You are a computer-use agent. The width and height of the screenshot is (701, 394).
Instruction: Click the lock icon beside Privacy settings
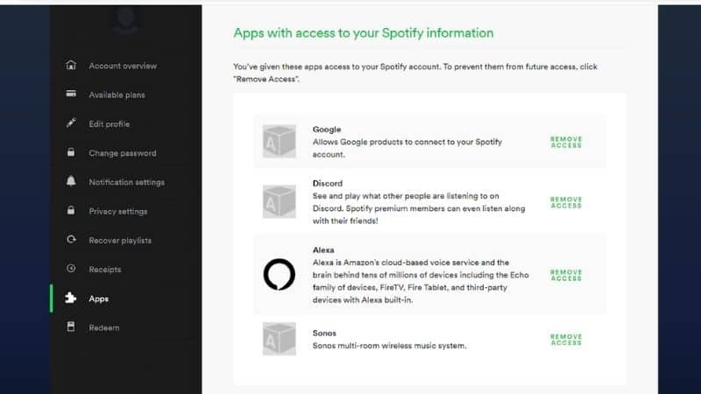coord(71,210)
